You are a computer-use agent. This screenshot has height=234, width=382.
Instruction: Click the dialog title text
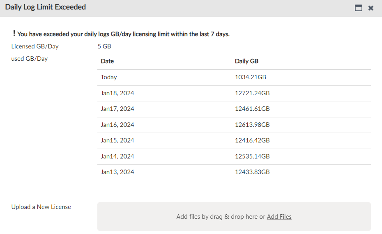(x=45, y=7)
